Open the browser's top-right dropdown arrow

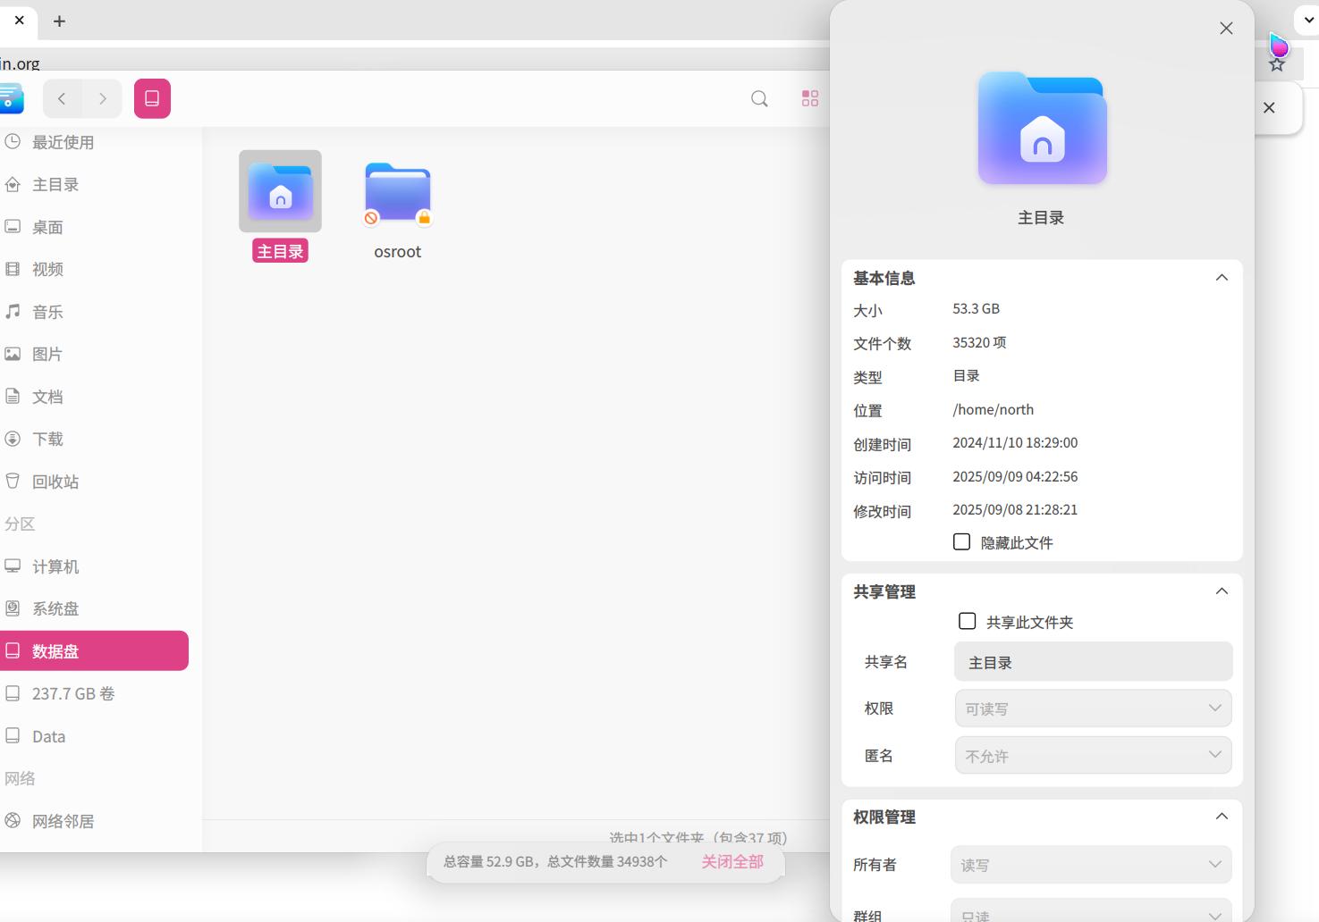coord(1309,19)
